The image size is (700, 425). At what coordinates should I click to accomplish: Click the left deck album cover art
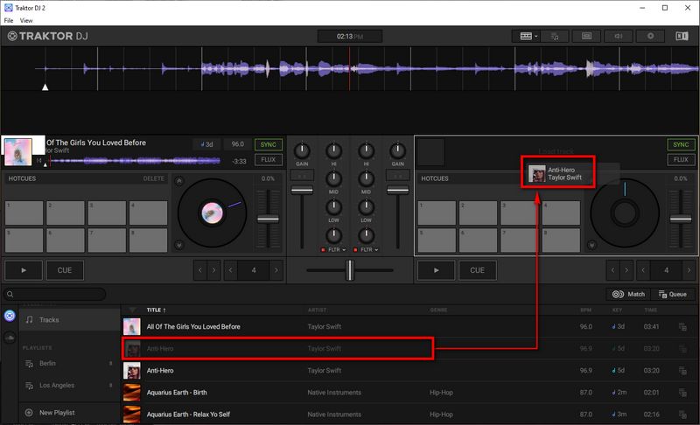(17, 152)
